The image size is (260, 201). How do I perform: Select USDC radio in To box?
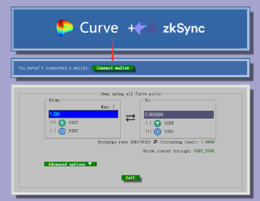[148, 131]
